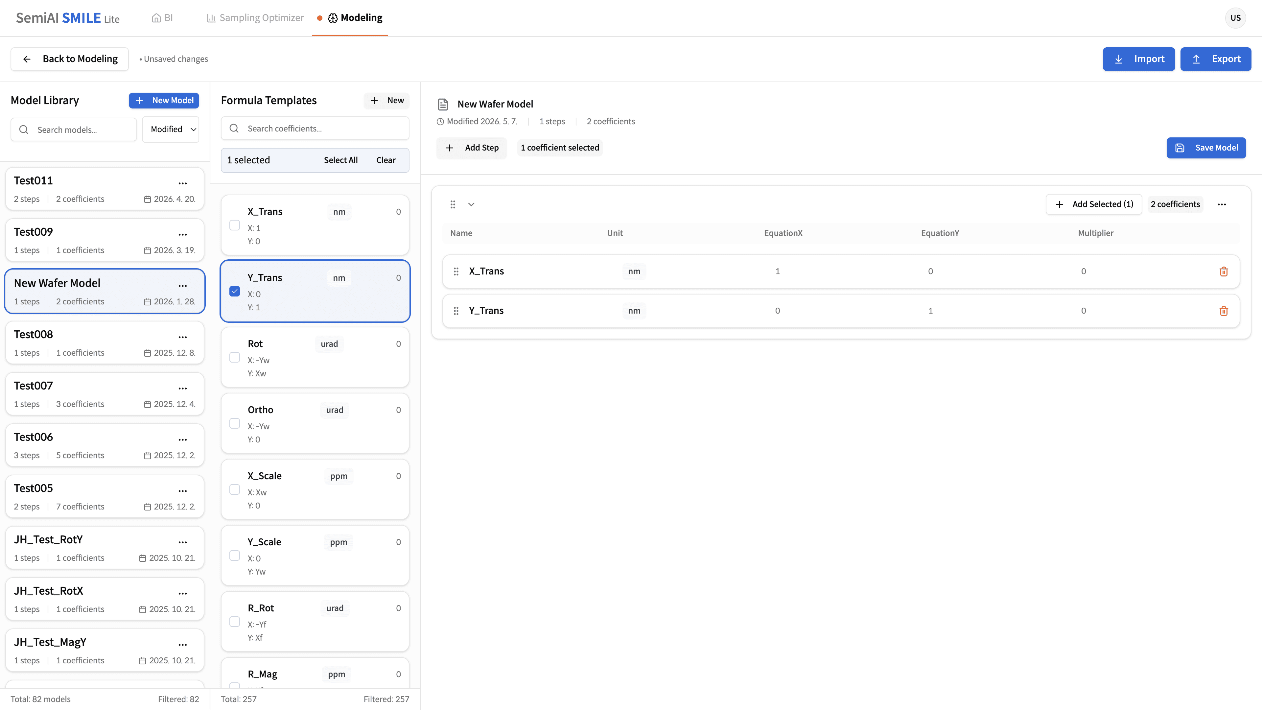
Task: Click the EquationX column header
Action: click(x=783, y=233)
